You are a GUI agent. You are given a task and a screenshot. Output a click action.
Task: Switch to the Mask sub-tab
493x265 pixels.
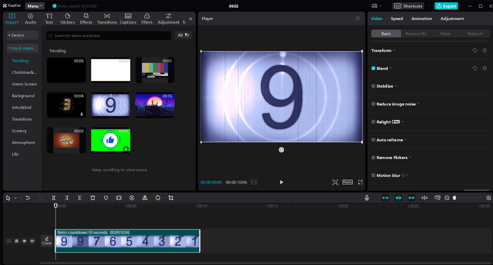click(445, 33)
